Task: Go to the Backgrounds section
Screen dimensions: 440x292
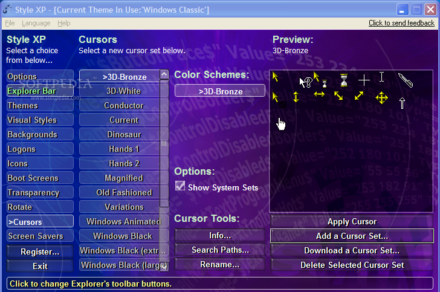Action: [x=40, y=134]
